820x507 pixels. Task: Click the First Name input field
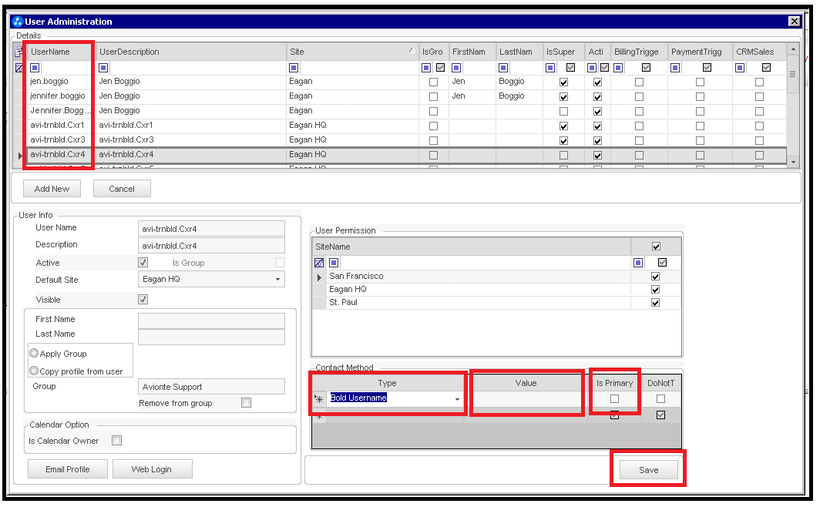click(x=211, y=321)
